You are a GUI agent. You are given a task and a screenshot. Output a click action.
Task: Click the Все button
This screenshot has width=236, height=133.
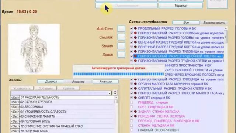(186, 23)
